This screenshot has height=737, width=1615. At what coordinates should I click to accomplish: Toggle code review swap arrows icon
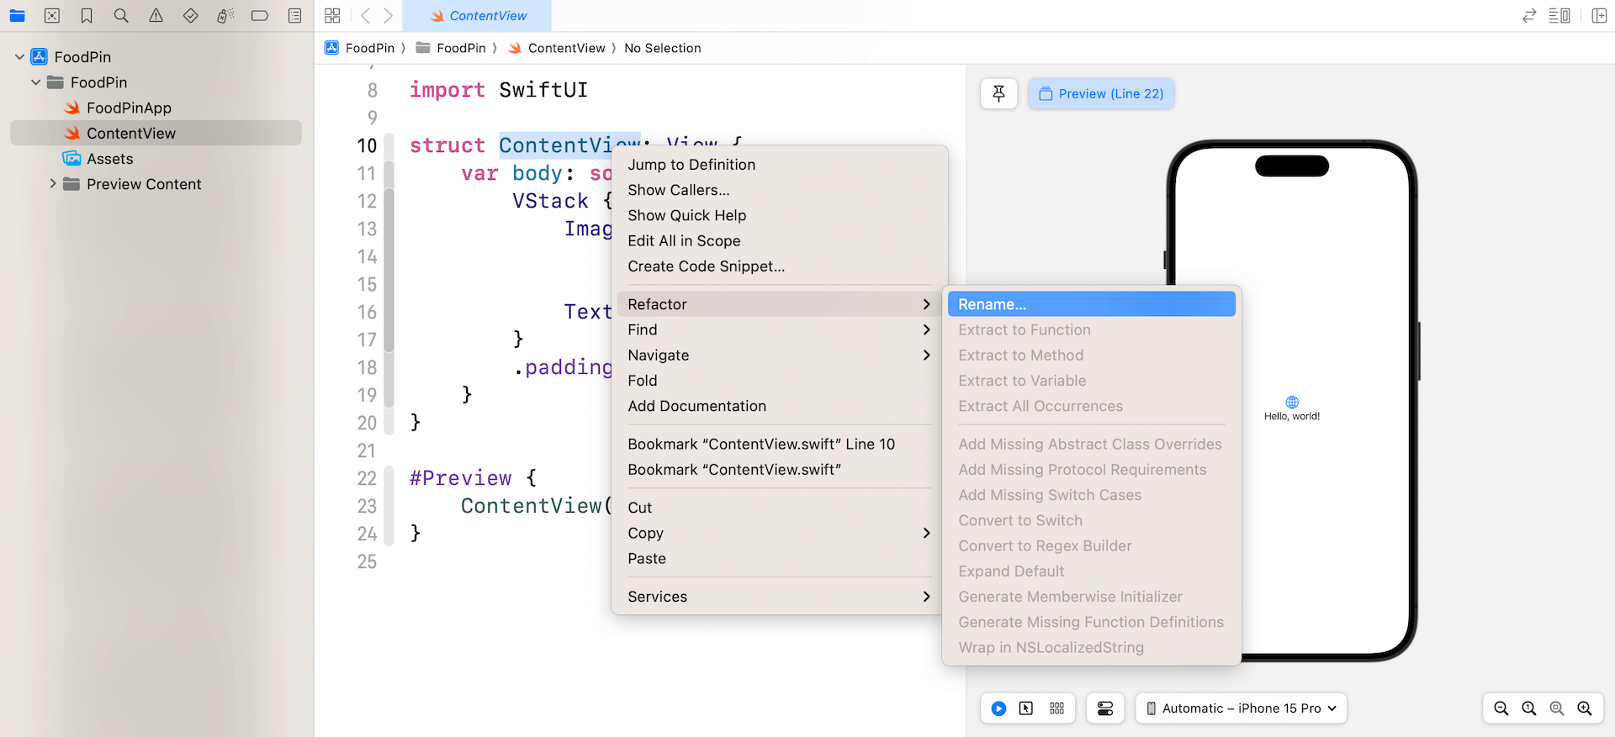point(1529,15)
